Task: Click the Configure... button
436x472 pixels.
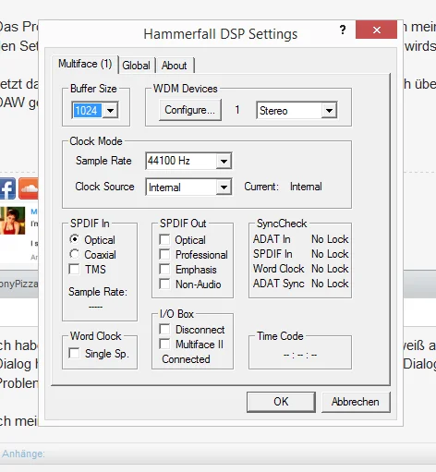Action: [x=190, y=110]
